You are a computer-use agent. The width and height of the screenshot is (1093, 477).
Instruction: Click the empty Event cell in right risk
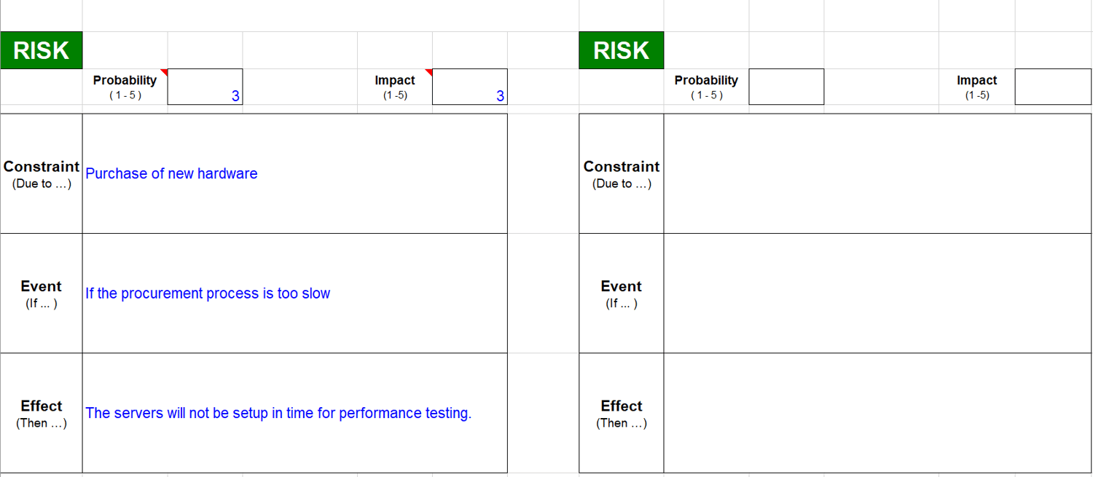tap(877, 293)
